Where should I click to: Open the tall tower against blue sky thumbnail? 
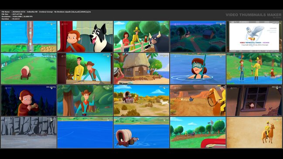29,37
